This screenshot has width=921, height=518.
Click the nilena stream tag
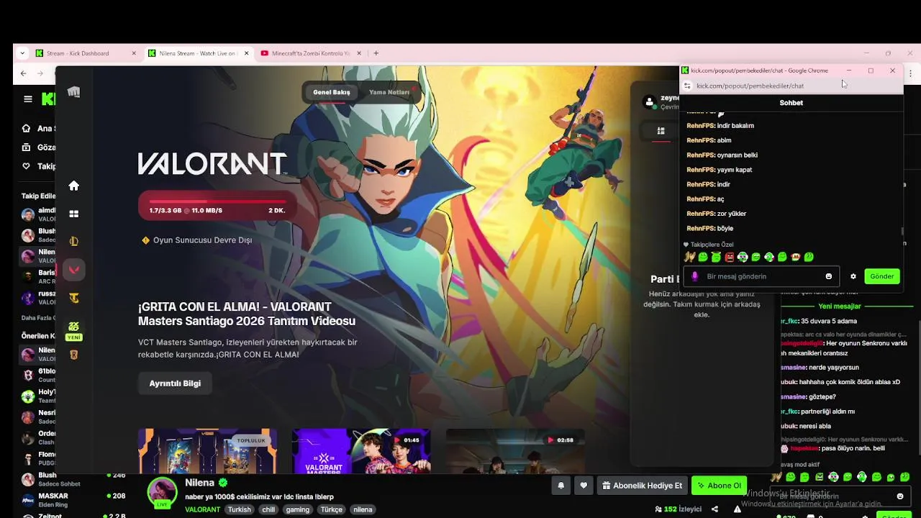363,509
